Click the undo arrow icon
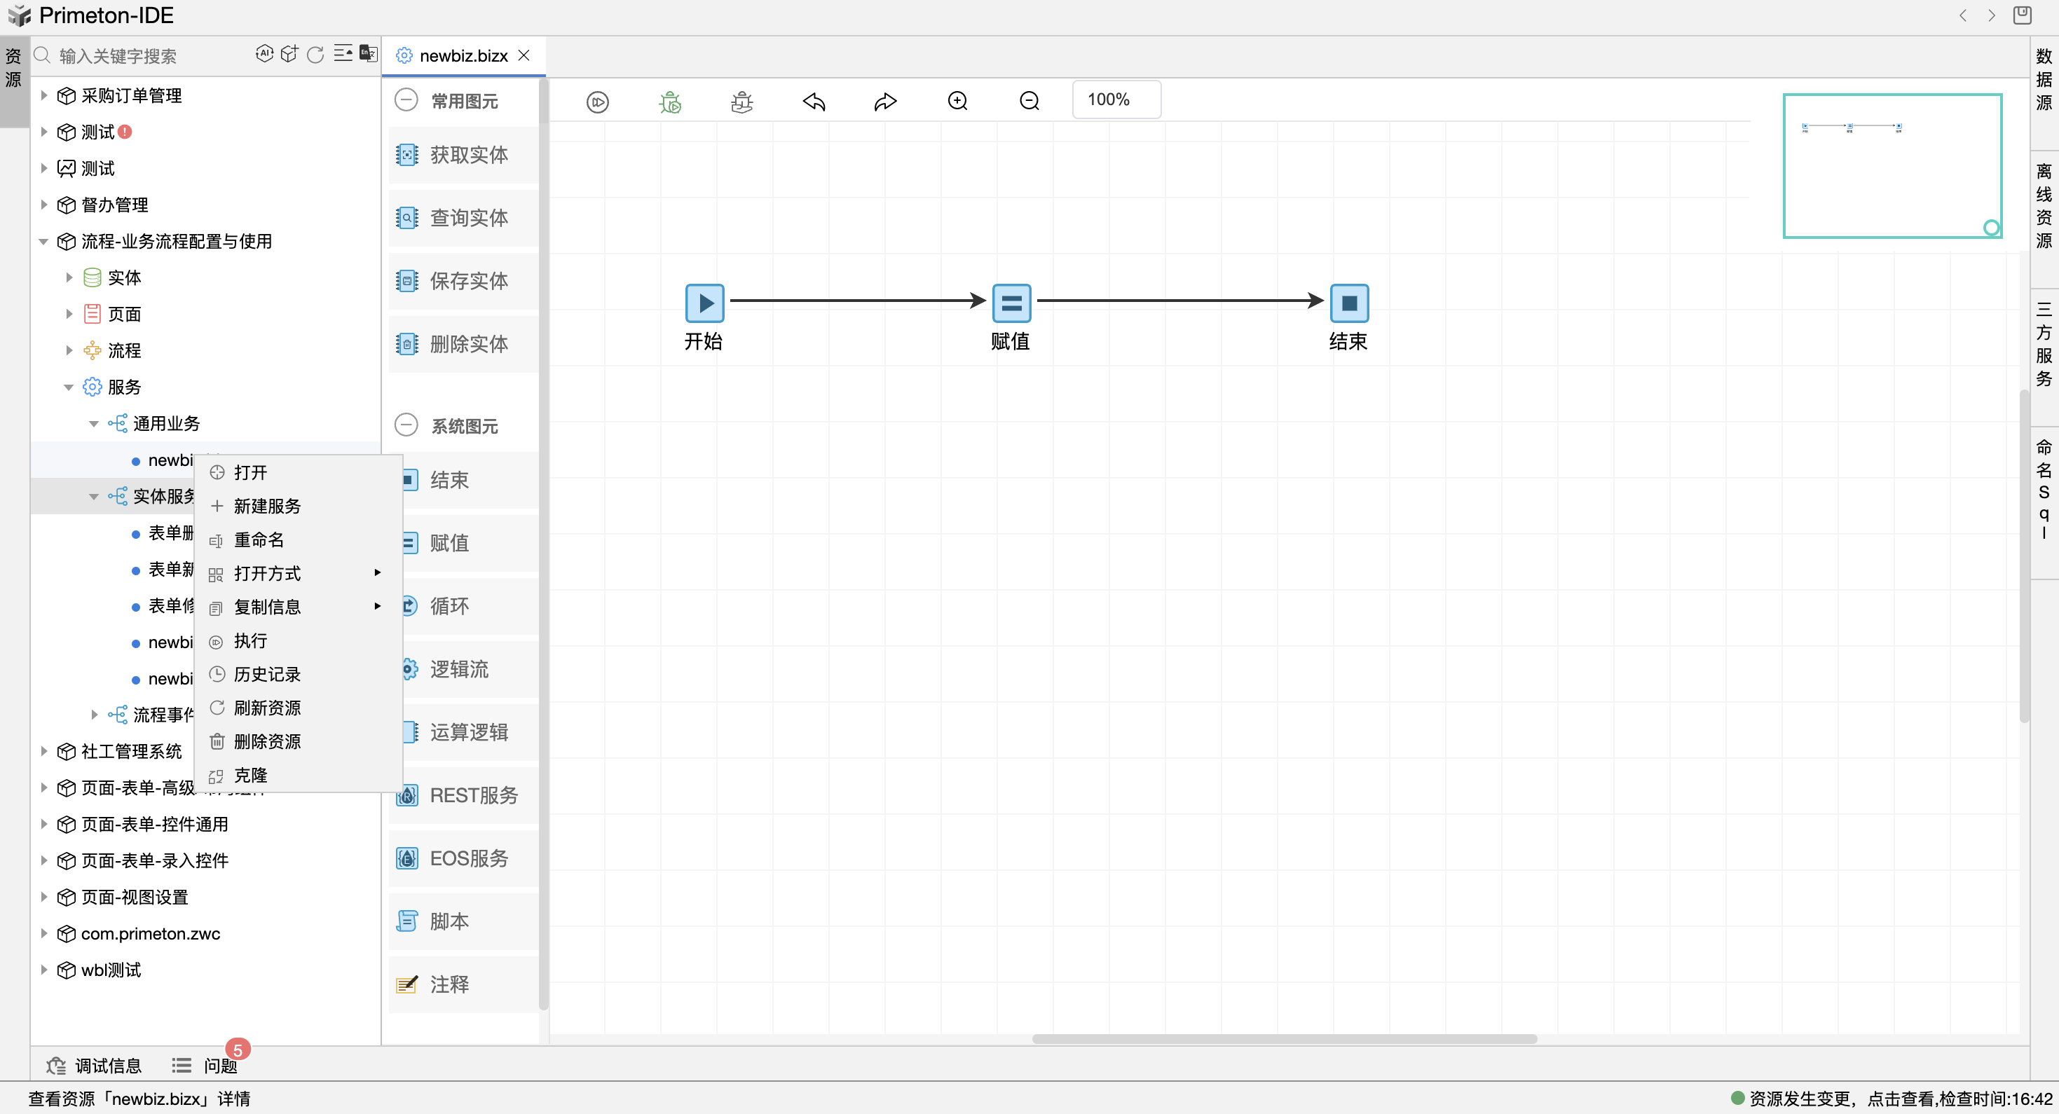The height and width of the screenshot is (1114, 2059). tap(814, 102)
